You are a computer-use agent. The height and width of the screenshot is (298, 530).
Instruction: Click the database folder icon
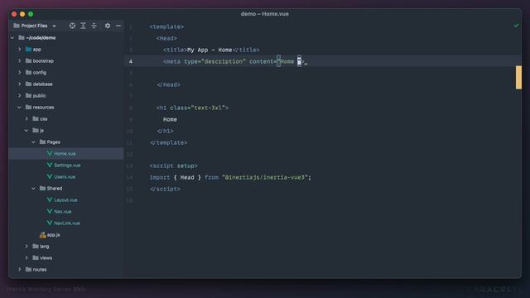(29, 84)
